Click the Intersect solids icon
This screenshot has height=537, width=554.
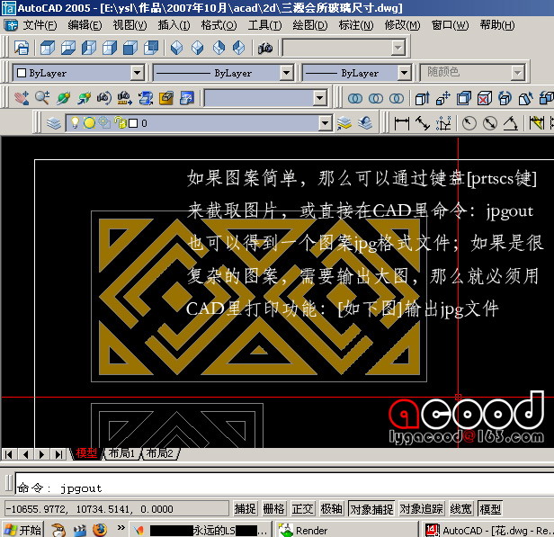397,98
